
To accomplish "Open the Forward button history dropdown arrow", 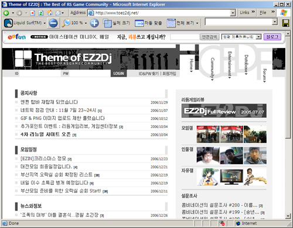I will click(x=26, y=13).
